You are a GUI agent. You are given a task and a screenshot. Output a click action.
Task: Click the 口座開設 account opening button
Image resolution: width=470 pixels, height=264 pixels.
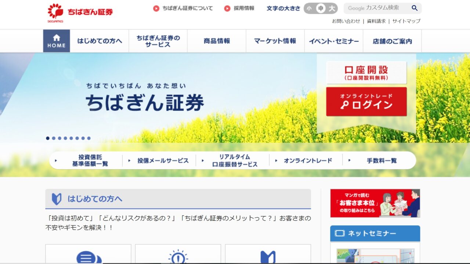(x=366, y=73)
